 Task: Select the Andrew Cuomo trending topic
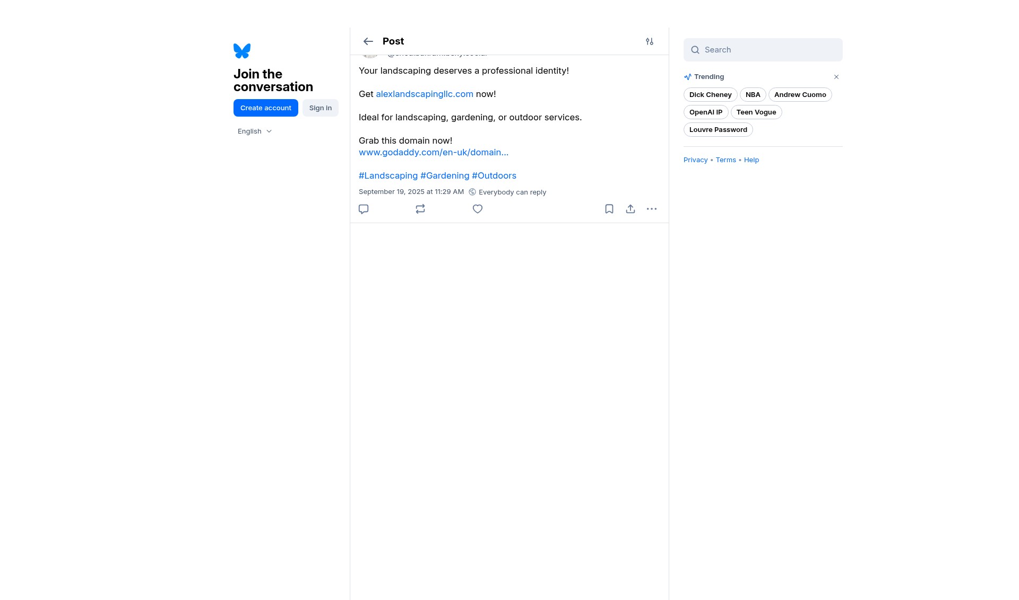coord(800,95)
